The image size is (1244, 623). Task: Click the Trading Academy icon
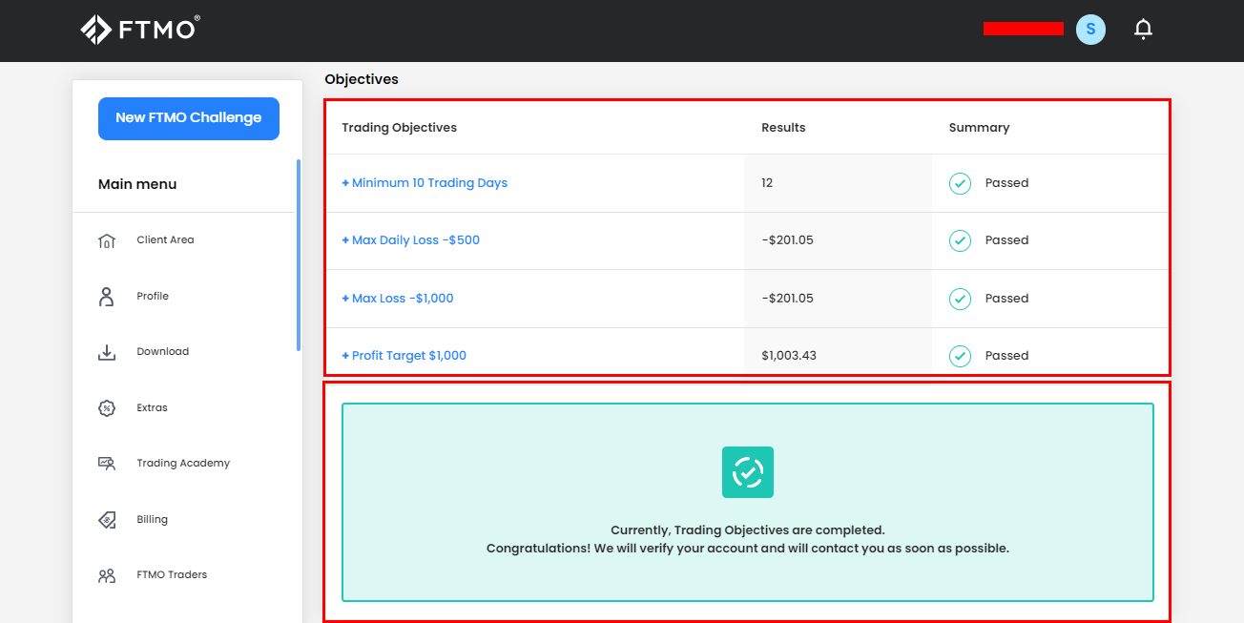(107, 464)
